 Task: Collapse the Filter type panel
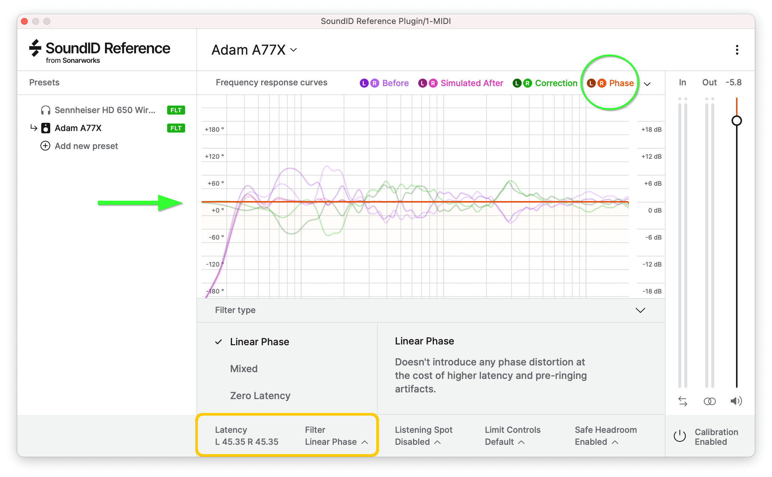pos(640,310)
